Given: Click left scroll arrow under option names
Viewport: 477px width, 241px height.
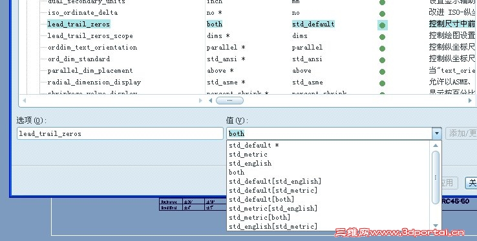Looking at the screenshot, I should (25, 101).
